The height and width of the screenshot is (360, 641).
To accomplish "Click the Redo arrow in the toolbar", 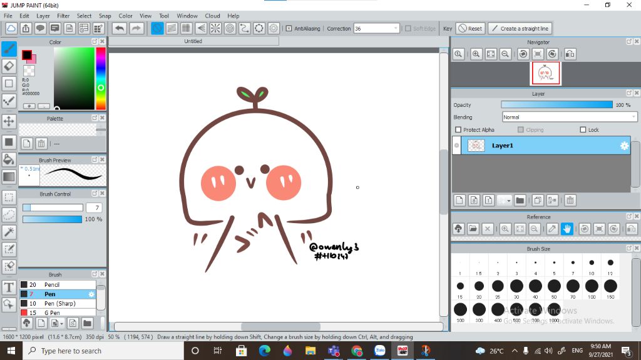I will pos(136,29).
